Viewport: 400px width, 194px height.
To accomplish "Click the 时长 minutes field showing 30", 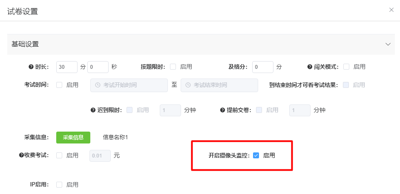I will 67,67.
